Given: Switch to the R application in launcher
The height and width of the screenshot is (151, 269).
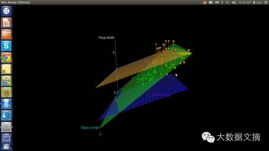Looking at the screenshot, I should (6, 104).
